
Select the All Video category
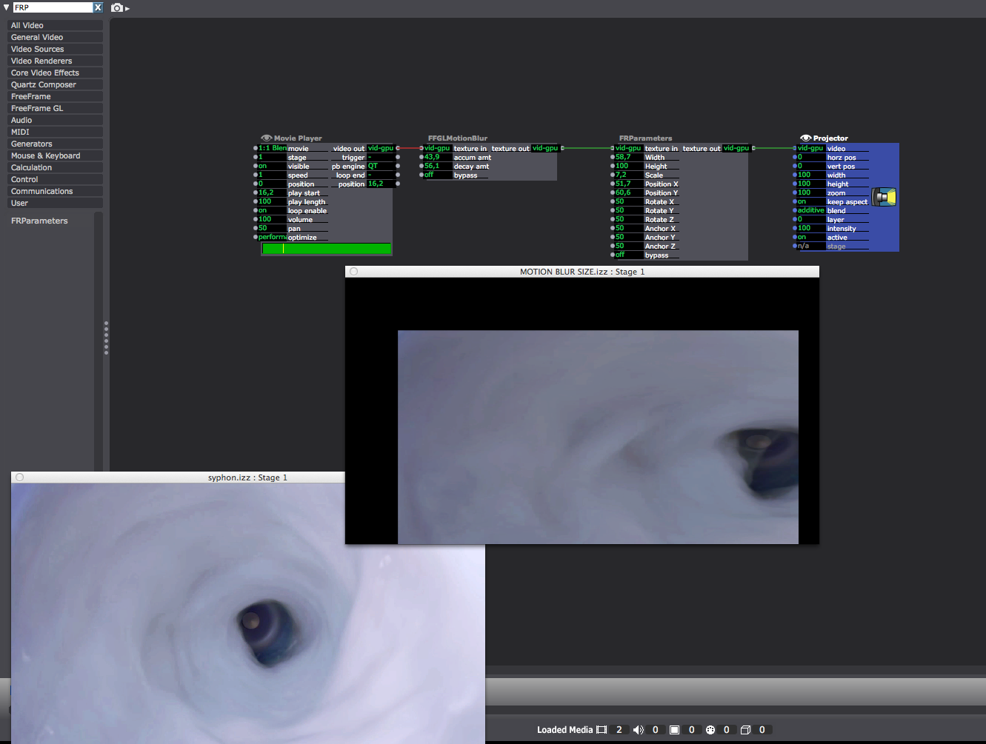tap(55, 25)
